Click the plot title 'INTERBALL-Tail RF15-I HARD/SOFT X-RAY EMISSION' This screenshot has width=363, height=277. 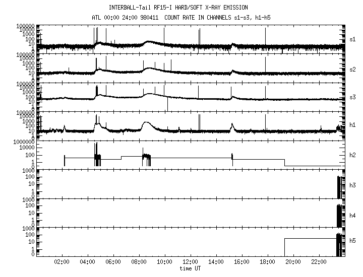click(178, 8)
